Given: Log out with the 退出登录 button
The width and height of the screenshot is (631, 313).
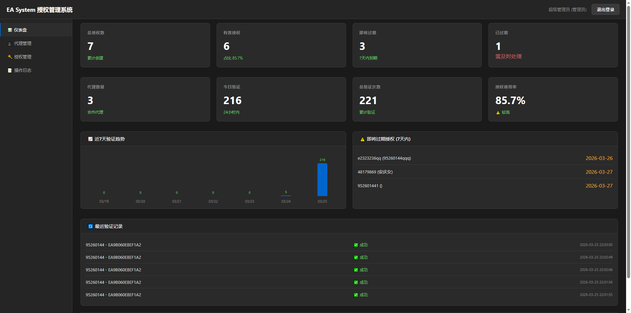Looking at the screenshot, I should point(605,10).
